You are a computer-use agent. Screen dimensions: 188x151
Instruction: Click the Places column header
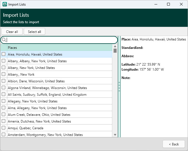60,47
